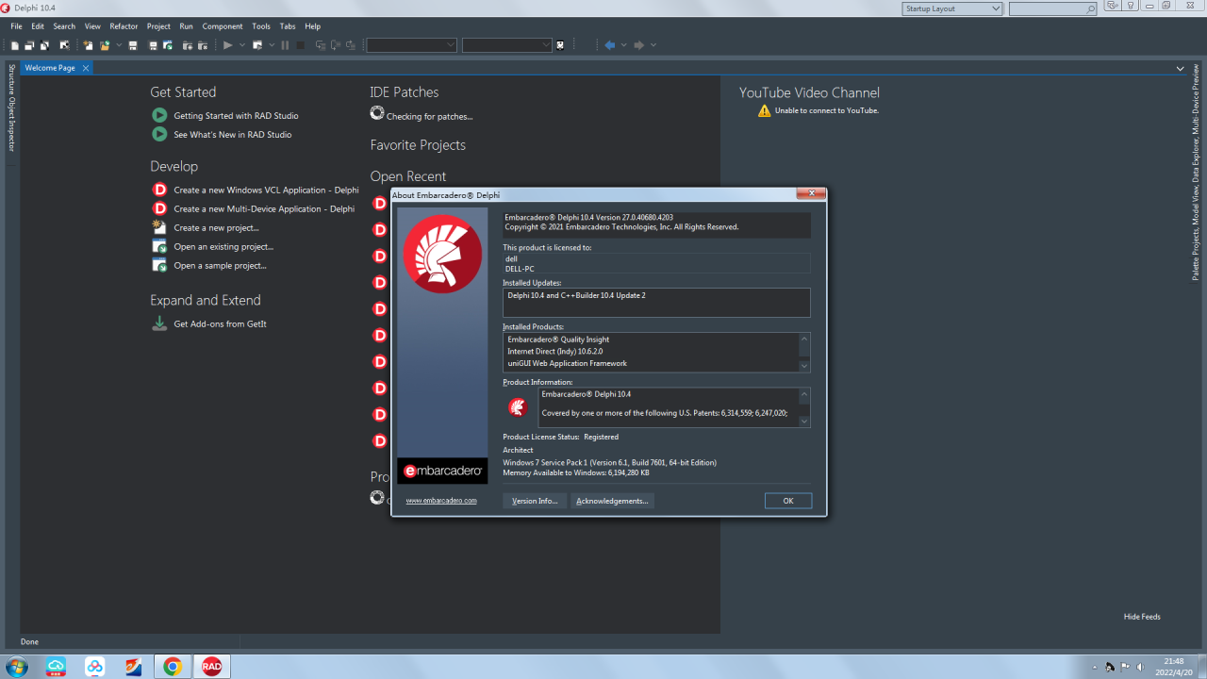Show hidden icons in system tray
This screenshot has height=679, width=1207.
[1094, 667]
